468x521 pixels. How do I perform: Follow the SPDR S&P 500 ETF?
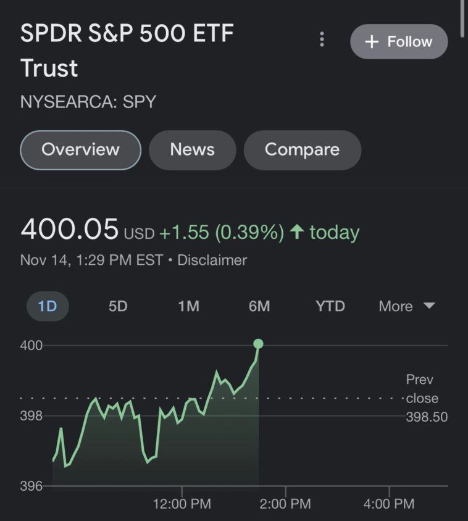[399, 42]
